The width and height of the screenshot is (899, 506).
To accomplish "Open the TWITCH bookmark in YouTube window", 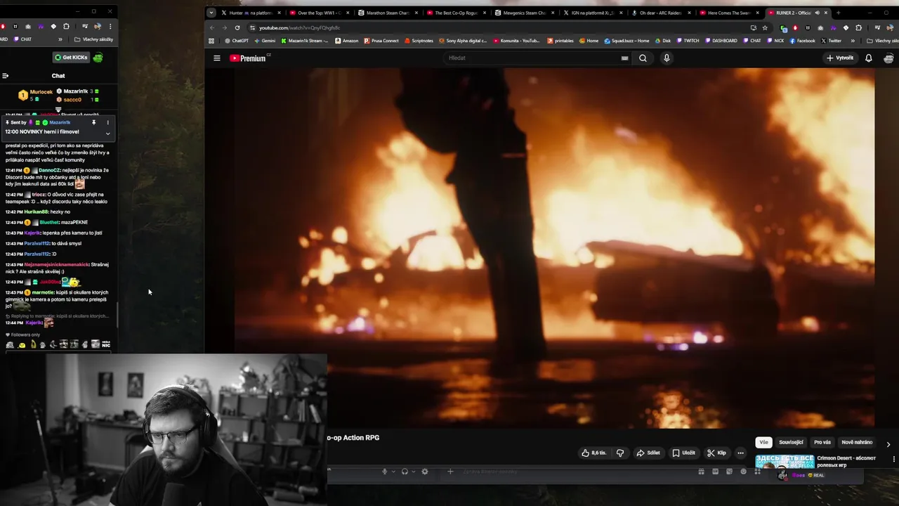I will (x=688, y=41).
